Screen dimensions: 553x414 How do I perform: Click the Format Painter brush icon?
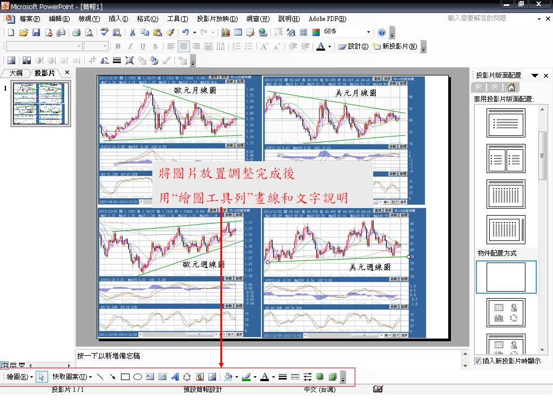[x=170, y=32]
